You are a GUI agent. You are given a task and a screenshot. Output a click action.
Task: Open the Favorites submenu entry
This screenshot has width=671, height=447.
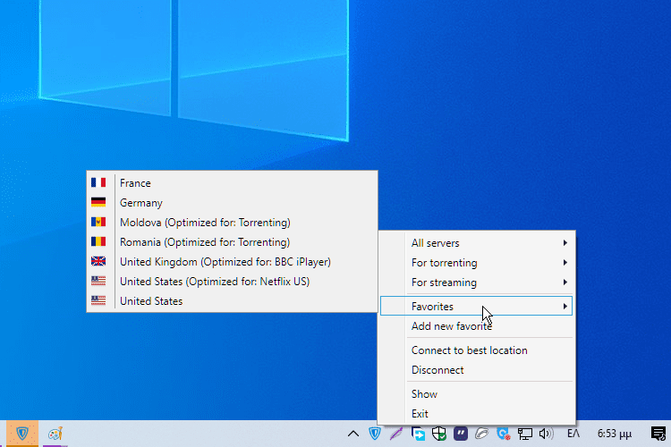click(476, 307)
